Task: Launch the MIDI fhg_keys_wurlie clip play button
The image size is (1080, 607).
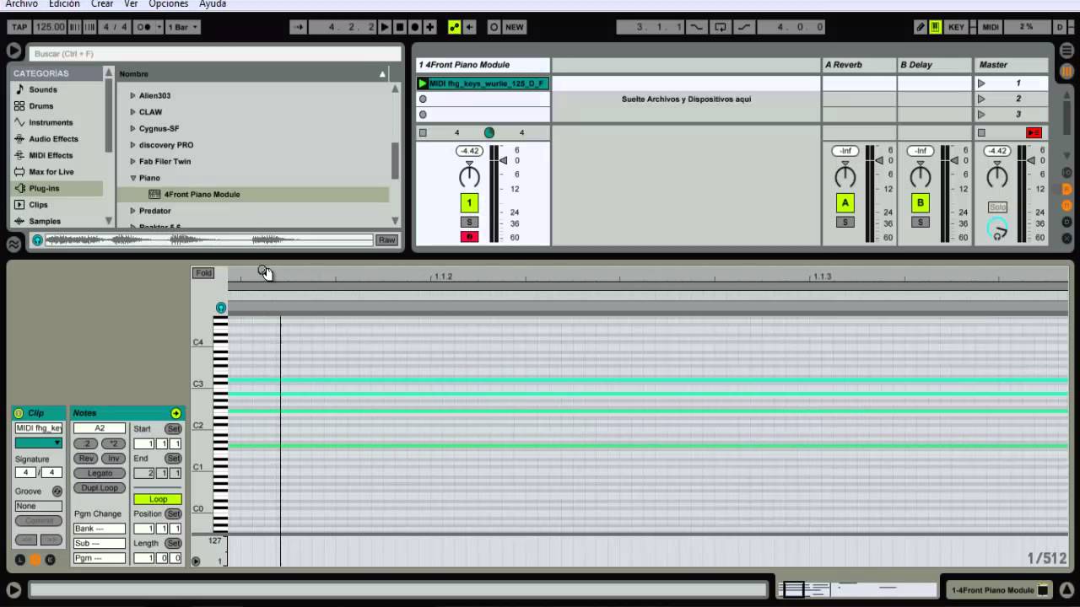Action: click(423, 83)
